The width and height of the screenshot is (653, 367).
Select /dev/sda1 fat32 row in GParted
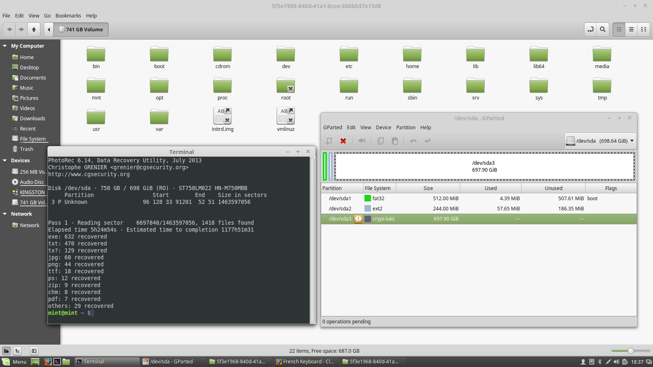[479, 199]
